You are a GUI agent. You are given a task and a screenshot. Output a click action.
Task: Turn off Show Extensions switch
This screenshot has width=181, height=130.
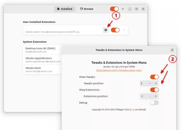[x=154, y=90]
